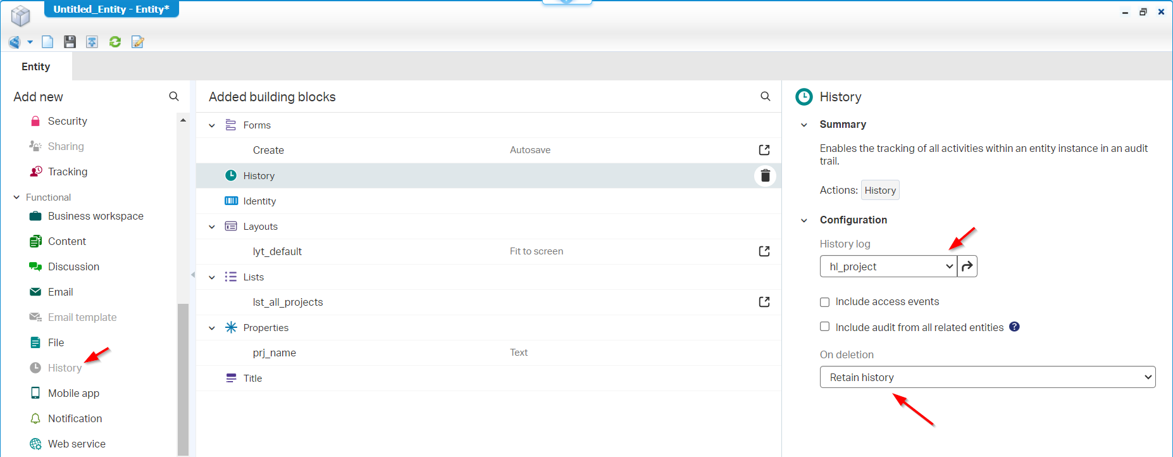
Task: Switch to the Entity tab
Action: click(36, 66)
